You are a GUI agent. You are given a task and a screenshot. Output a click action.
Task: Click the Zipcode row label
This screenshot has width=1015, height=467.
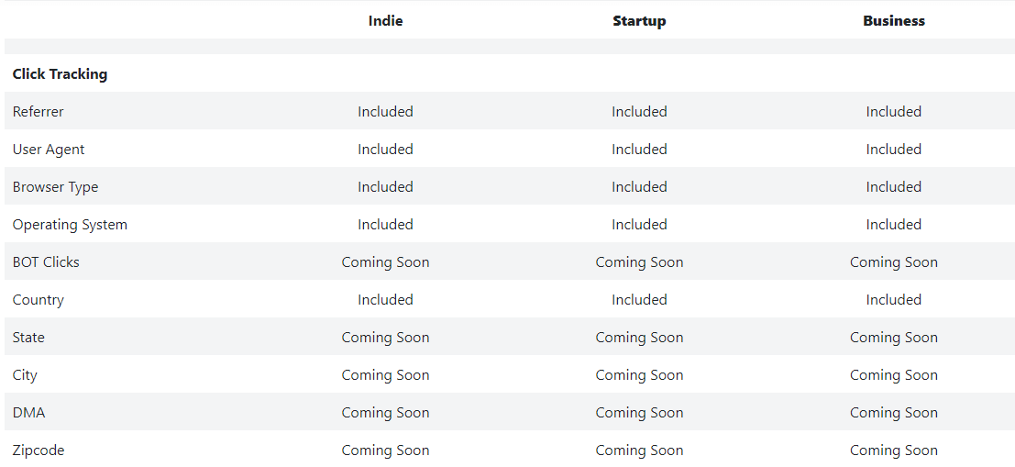point(39,450)
